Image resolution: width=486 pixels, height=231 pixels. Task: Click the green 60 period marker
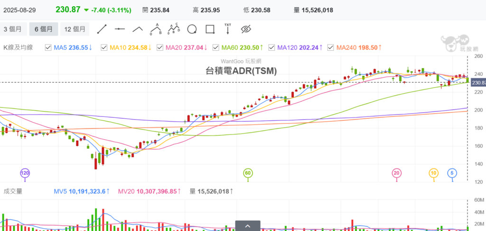247,173
